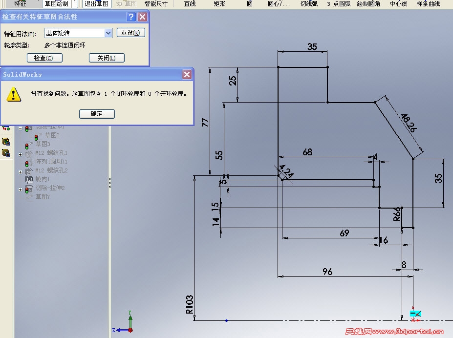The height and width of the screenshot is (338, 453).
Task: Click the 智能尺寸 smart dimension tool
Action: coord(156,4)
